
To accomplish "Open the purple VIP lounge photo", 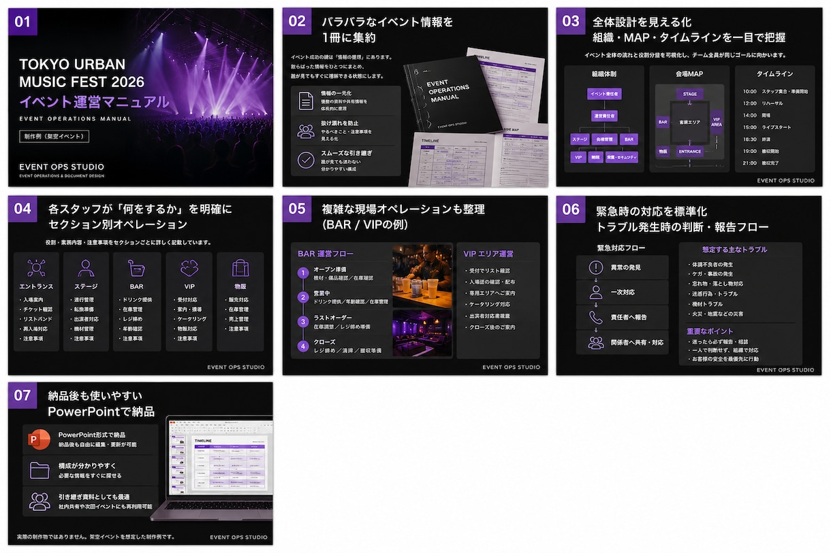I will pos(422,333).
